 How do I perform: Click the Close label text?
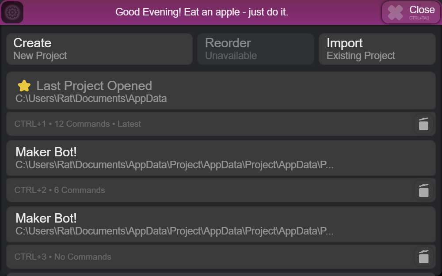click(x=422, y=10)
